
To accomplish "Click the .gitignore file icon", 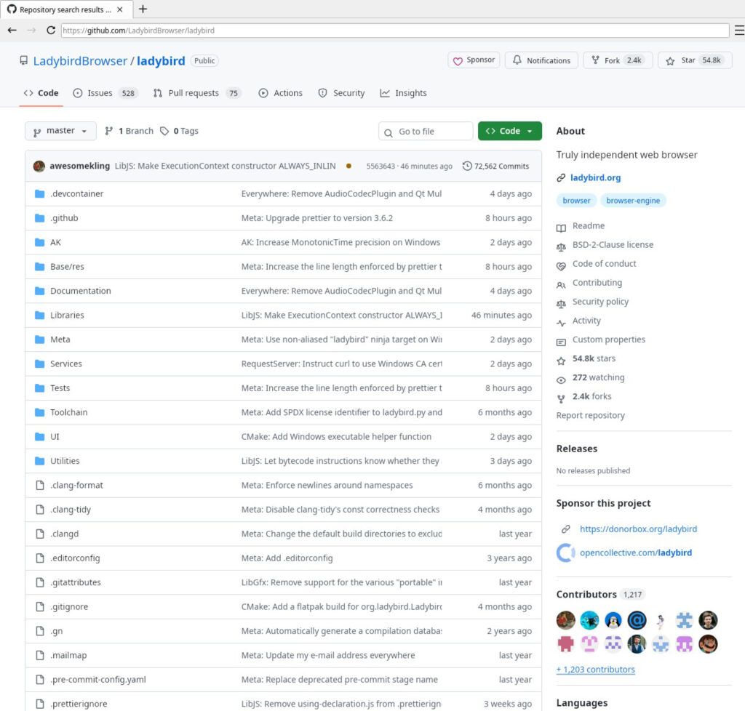I will click(40, 606).
